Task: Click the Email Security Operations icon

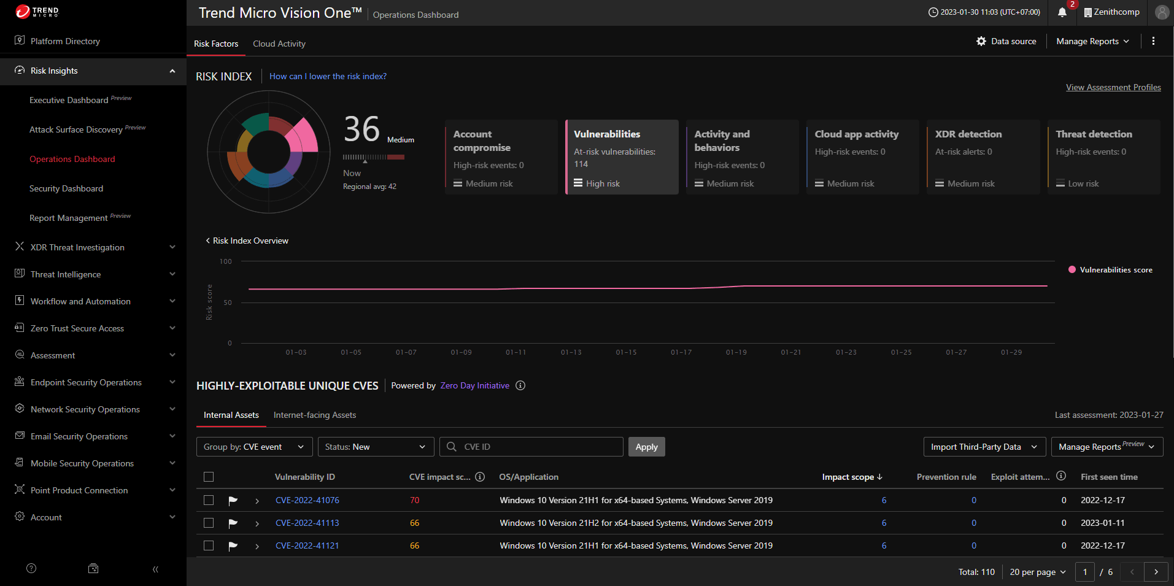Action: coord(20,436)
